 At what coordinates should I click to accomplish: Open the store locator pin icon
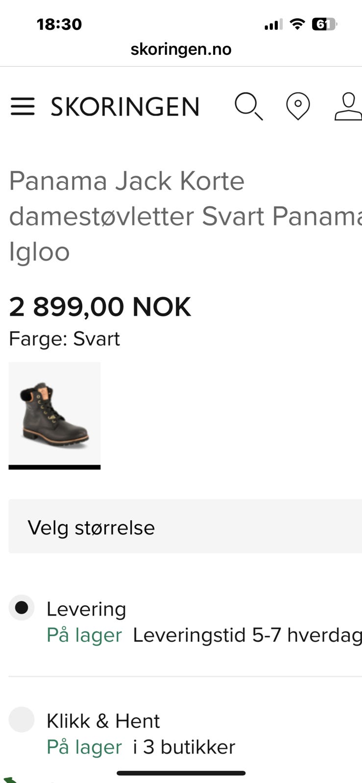298,106
